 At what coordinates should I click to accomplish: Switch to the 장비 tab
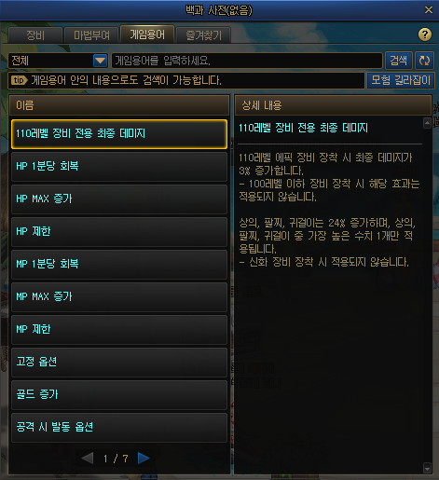pos(35,35)
